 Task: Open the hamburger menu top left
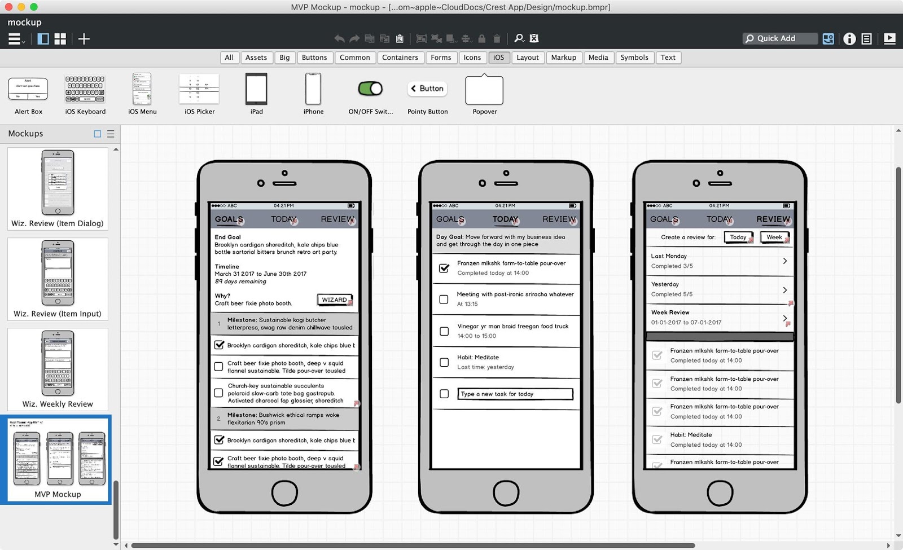pos(14,38)
